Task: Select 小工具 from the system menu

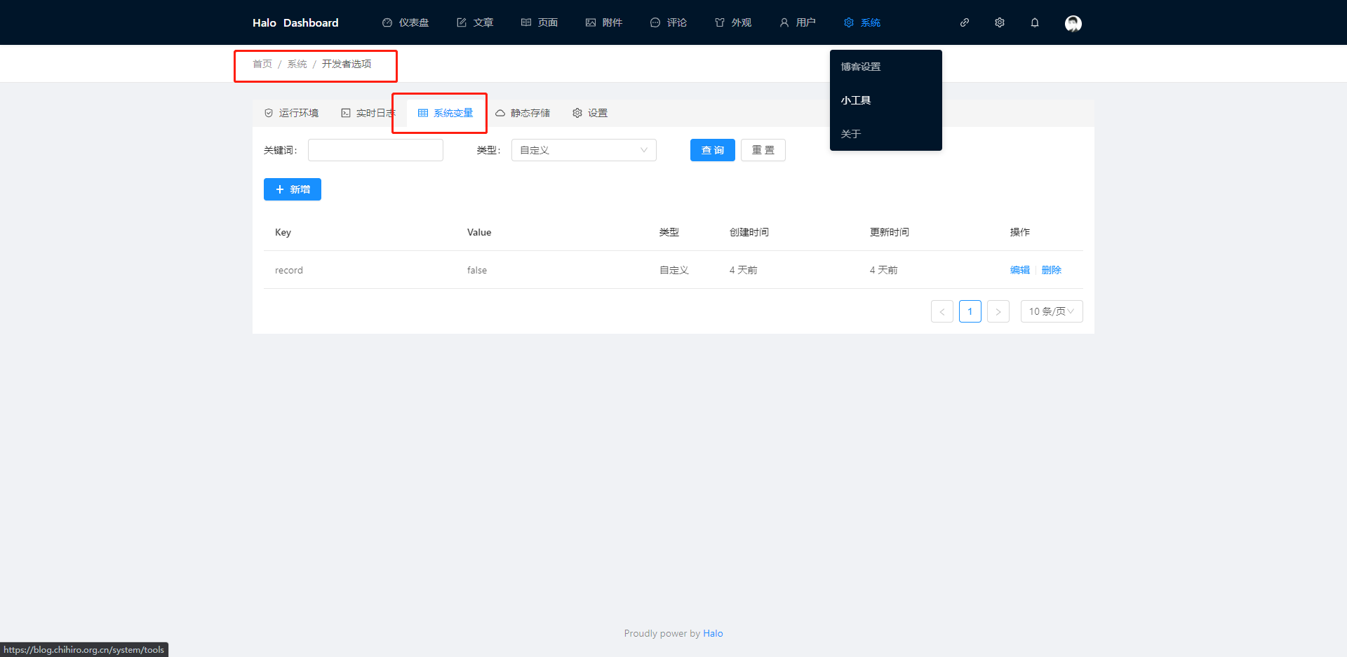Action: (x=856, y=100)
